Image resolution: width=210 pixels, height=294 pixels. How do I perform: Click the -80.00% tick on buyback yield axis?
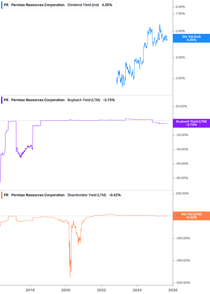(x=182, y=178)
